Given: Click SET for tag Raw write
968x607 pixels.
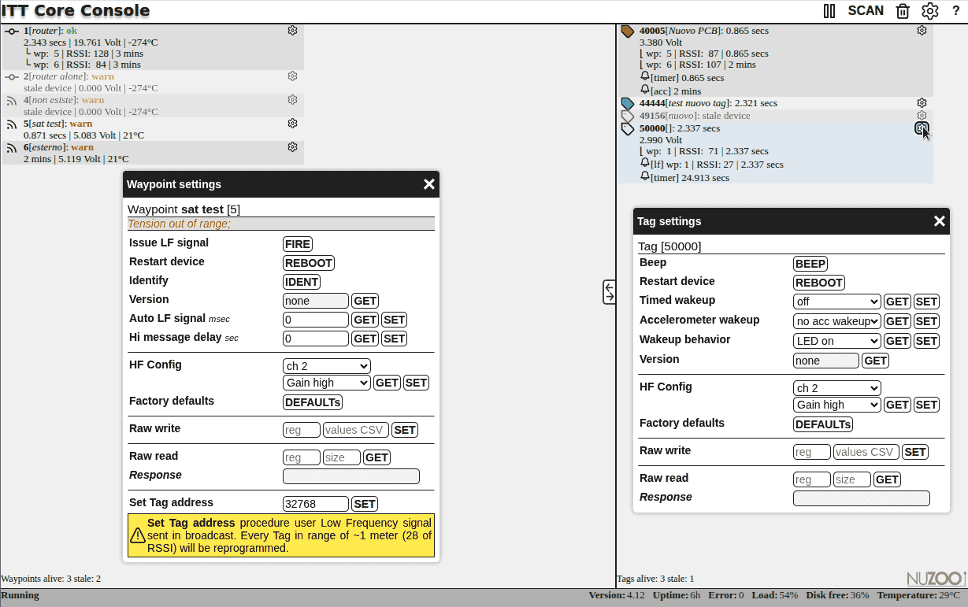Looking at the screenshot, I should 915,452.
